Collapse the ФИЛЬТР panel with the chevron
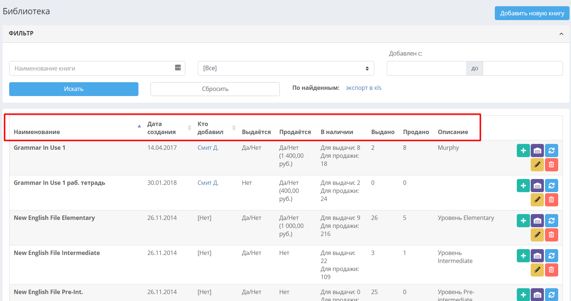The height and width of the screenshot is (301, 571). coord(561,34)
